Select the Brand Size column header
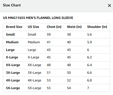 click(x=14, y=27)
